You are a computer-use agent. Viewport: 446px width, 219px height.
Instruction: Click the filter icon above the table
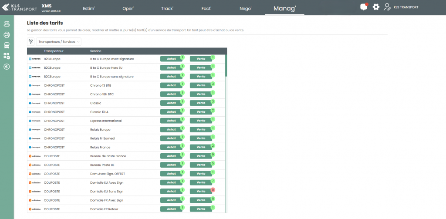point(31,42)
